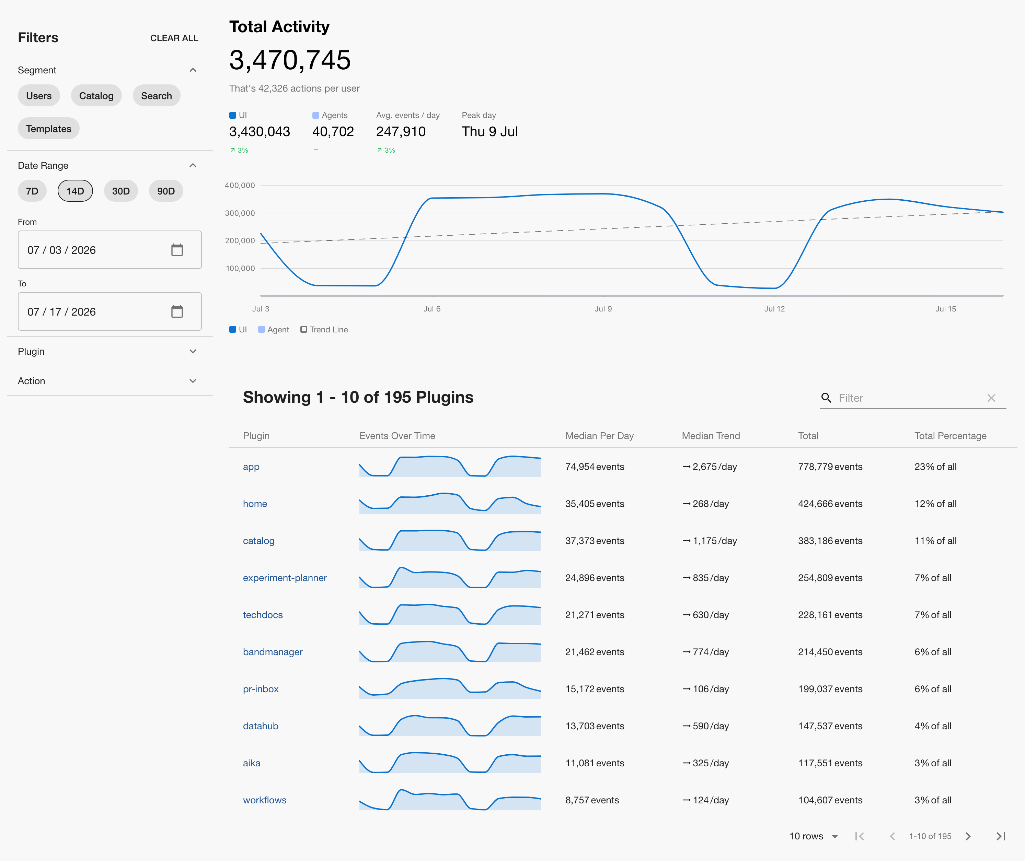
Task: Select the Catalog segment chip
Action: coord(96,96)
